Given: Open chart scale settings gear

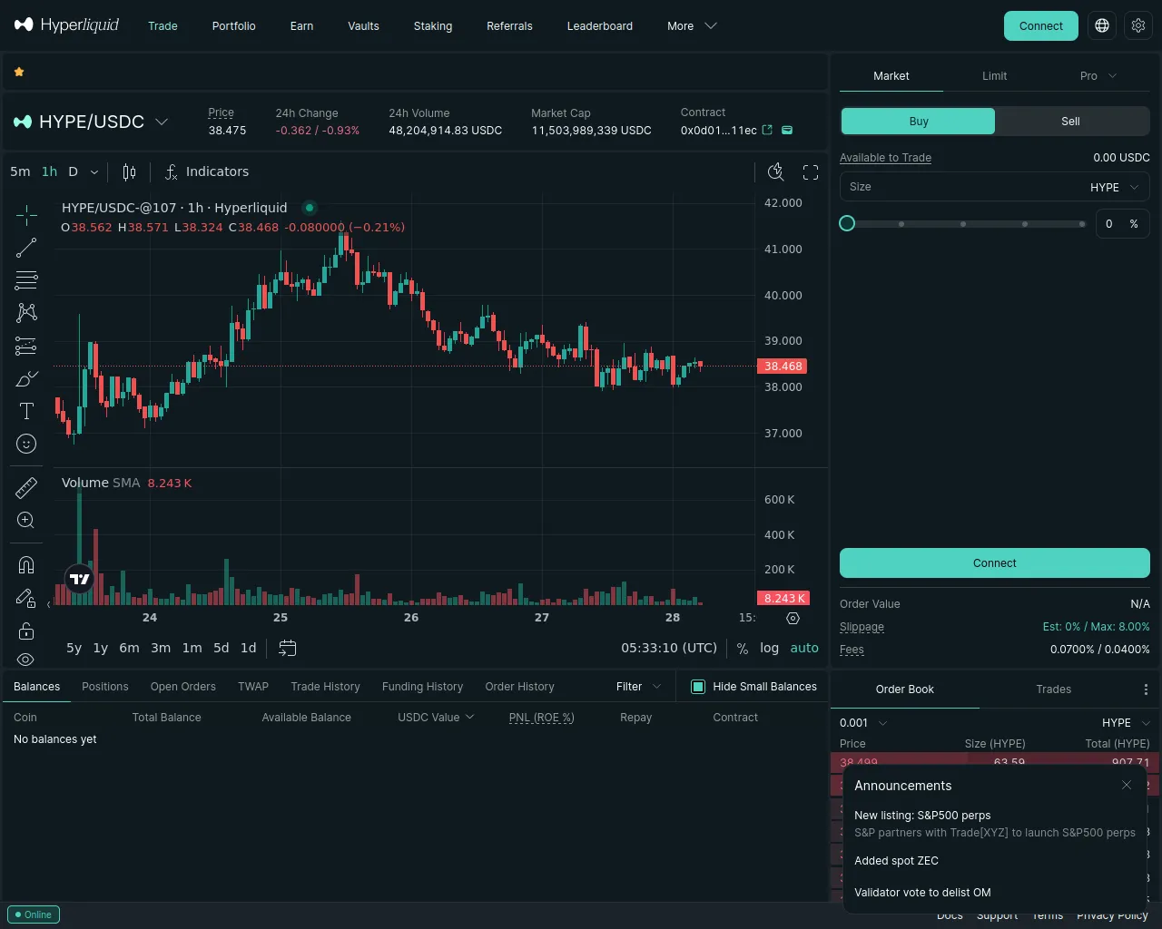Looking at the screenshot, I should tap(793, 618).
